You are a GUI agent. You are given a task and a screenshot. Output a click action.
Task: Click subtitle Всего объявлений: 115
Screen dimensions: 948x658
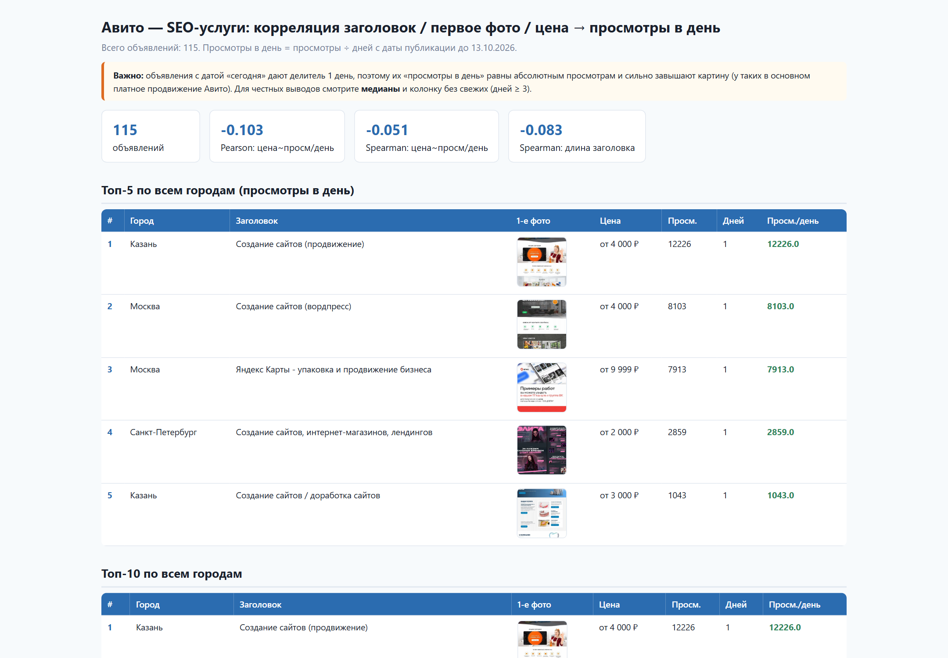(x=309, y=48)
